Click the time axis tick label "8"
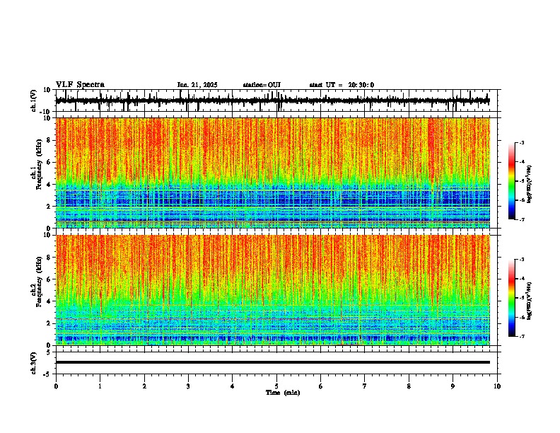This screenshot has height=433, width=560. [x=409, y=386]
